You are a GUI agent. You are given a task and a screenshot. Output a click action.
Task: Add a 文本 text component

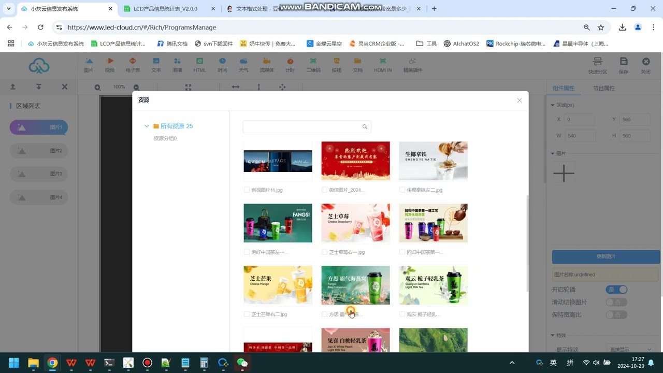tap(156, 65)
